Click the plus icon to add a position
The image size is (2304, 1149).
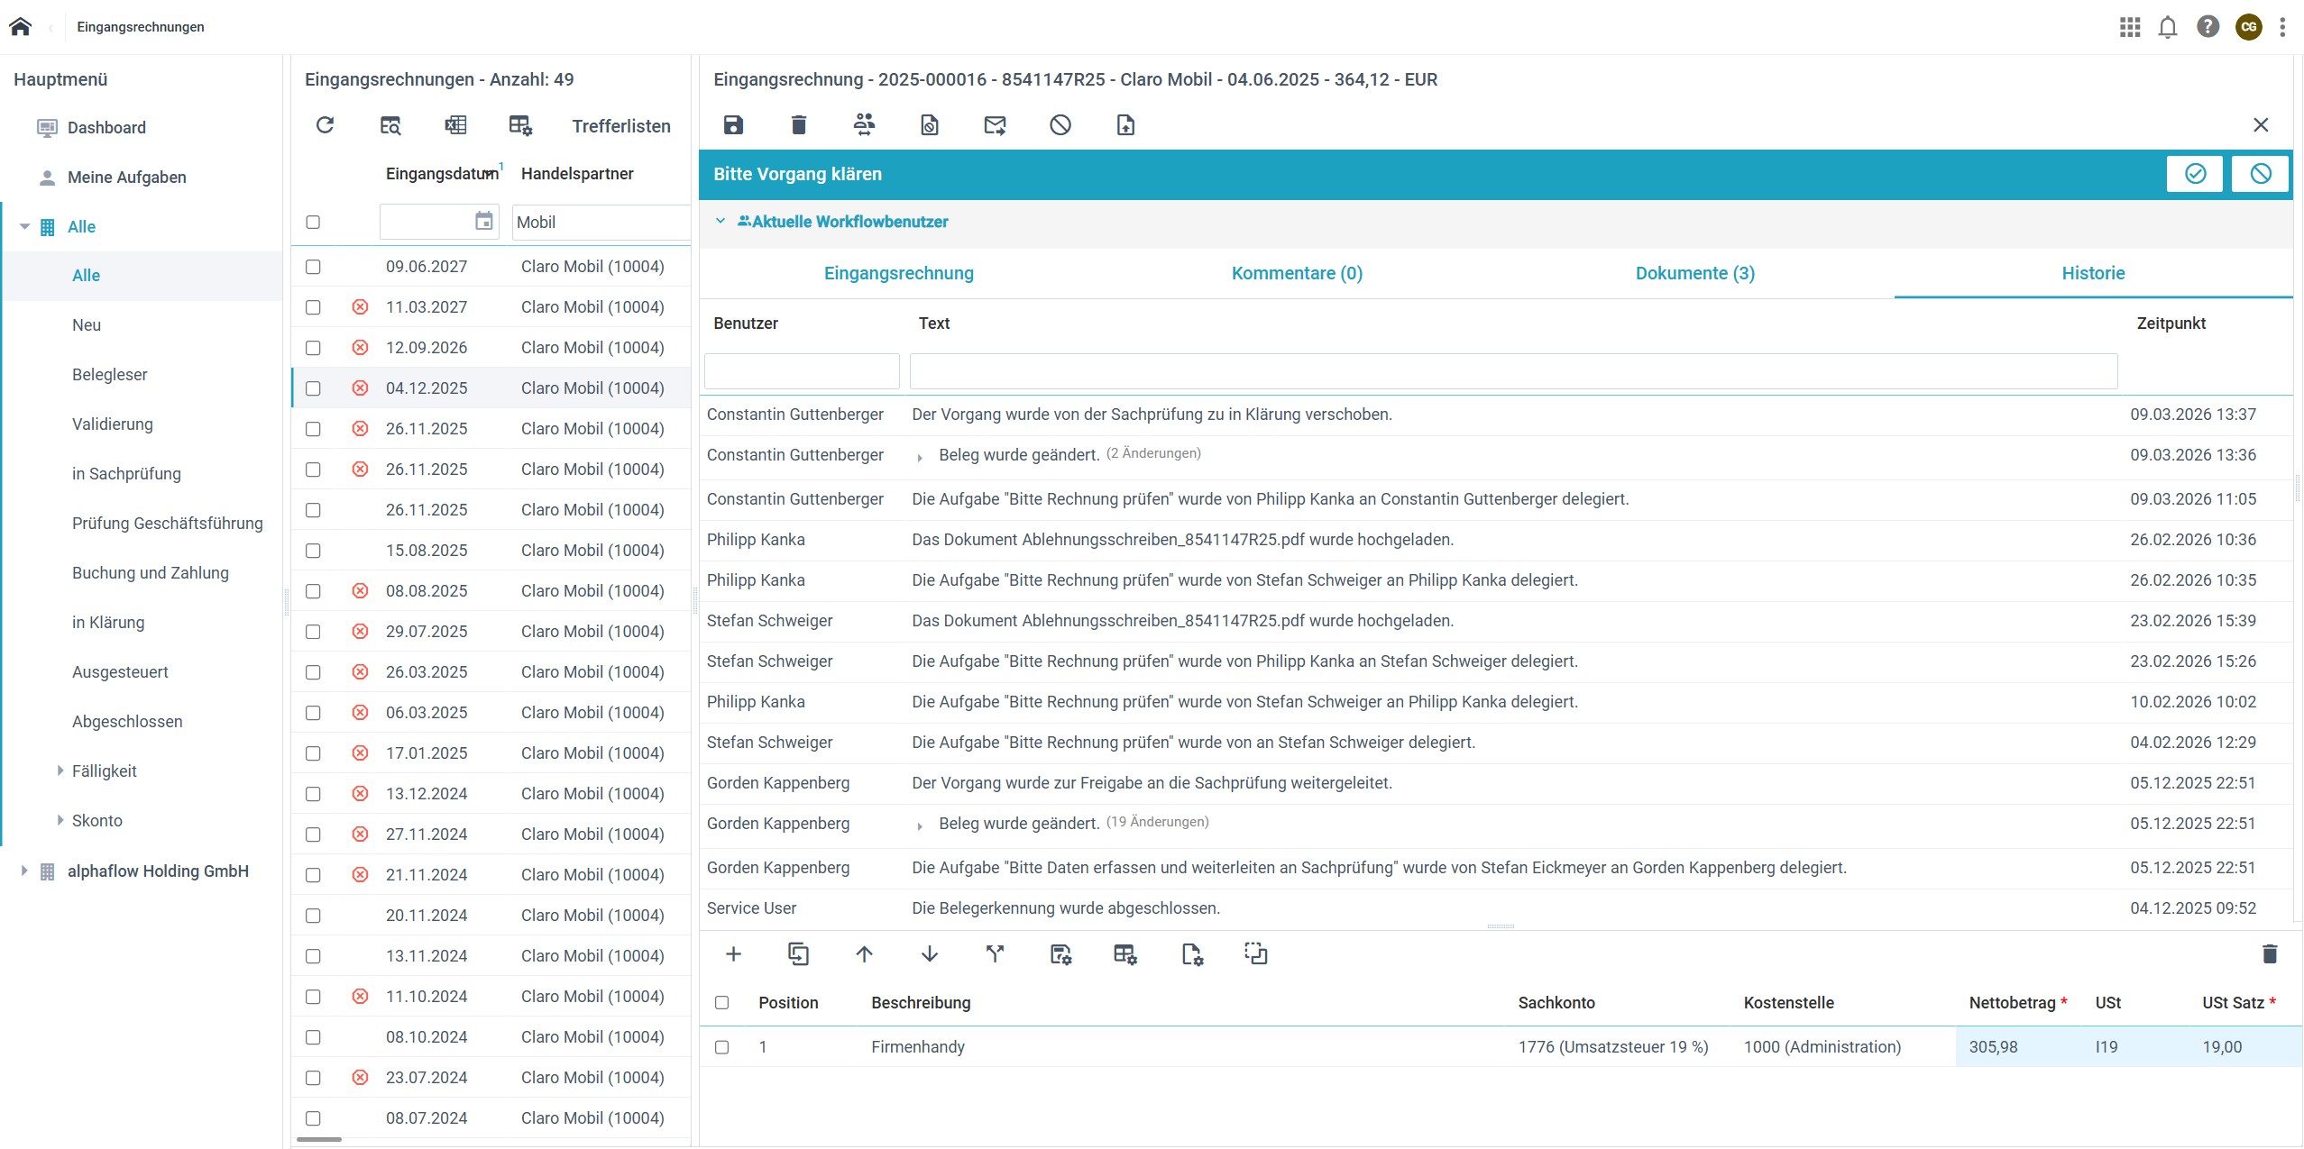tap(733, 953)
